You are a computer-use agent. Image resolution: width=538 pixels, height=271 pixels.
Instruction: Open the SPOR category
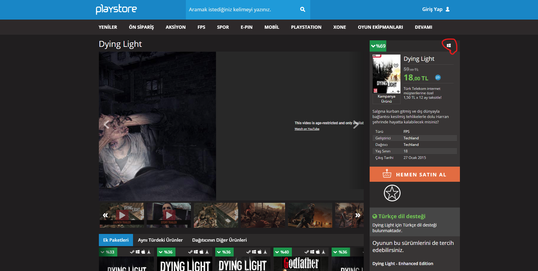coord(223,27)
